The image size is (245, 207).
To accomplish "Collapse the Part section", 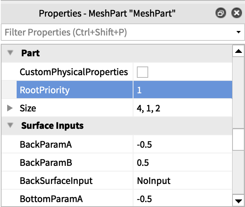I will point(10,53).
